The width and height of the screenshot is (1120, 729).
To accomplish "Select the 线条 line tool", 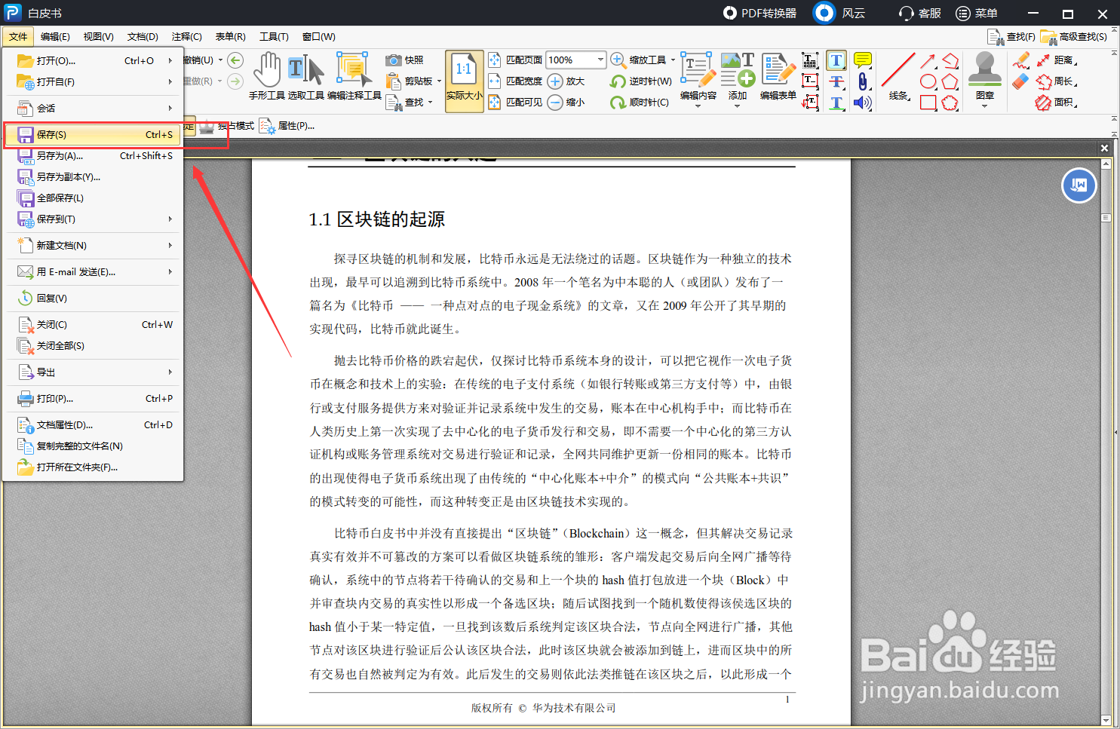I will [x=898, y=76].
